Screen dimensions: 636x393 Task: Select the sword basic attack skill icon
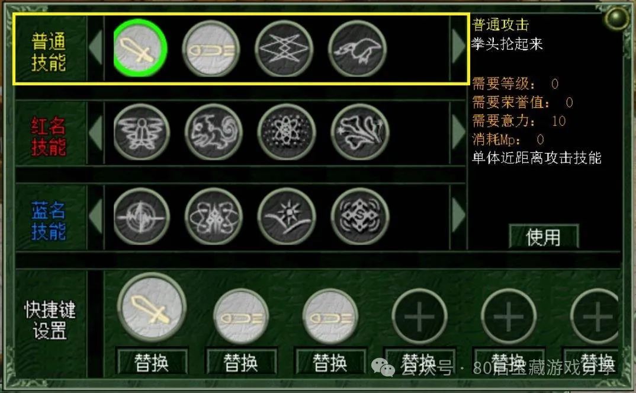(140, 49)
